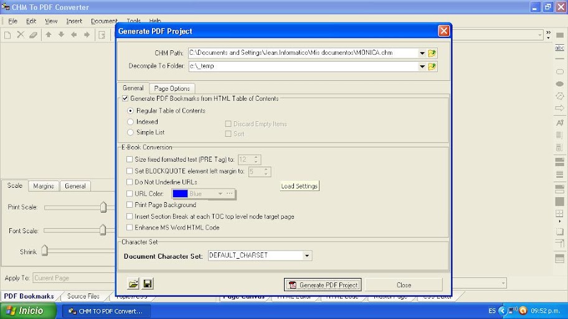The height and width of the screenshot is (319, 568).
Task: Select the filled rectangle tool in right sidebar
Action: pos(560,35)
